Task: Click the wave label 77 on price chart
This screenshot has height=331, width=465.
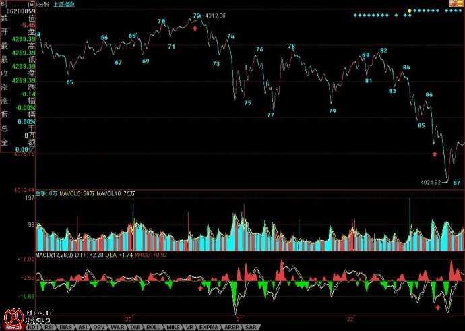Action: 270,115
